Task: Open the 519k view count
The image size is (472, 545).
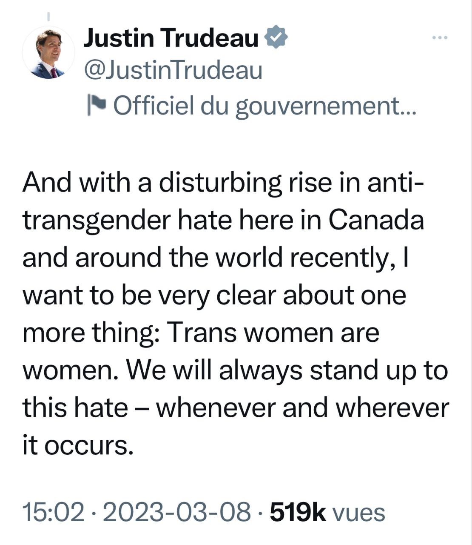Action: click(298, 512)
